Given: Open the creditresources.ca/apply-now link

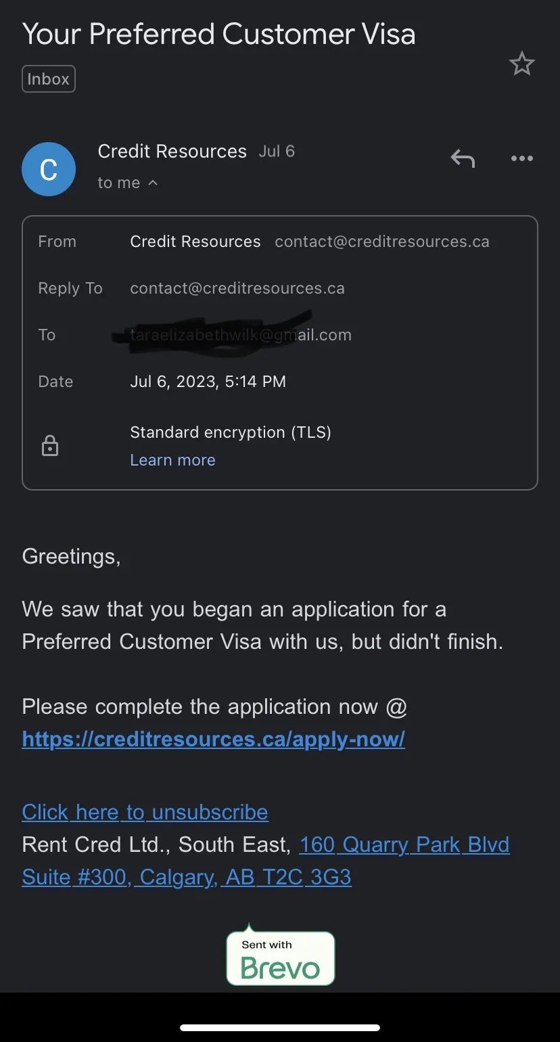Looking at the screenshot, I should 214,739.
